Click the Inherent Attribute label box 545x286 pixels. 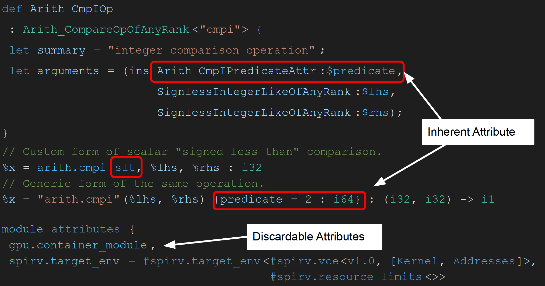click(478, 132)
